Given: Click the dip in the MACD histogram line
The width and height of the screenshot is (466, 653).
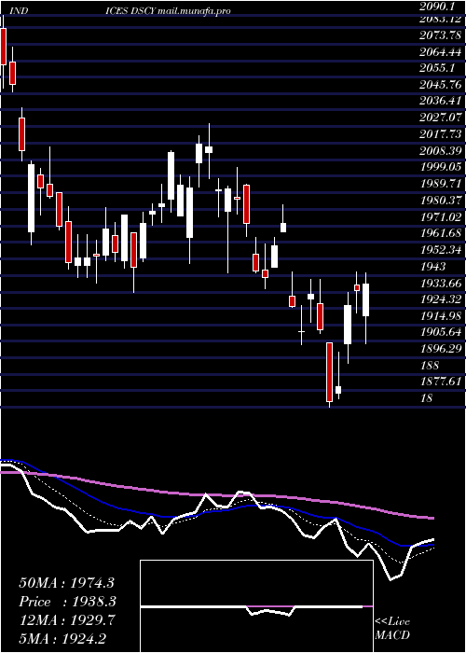Looking at the screenshot, I should pos(271,611).
